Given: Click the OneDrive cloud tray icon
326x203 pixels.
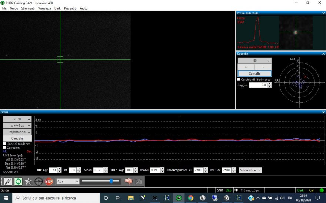Looking at the screenshot, I should click(264, 198).
